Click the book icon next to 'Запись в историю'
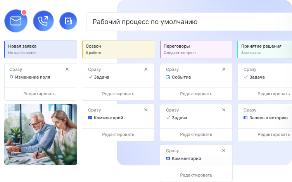This screenshot has width=292, height=182. pos(245,118)
